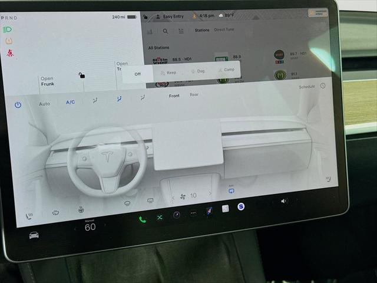
Task: Open the Camera app
Action: click(177, 215)
